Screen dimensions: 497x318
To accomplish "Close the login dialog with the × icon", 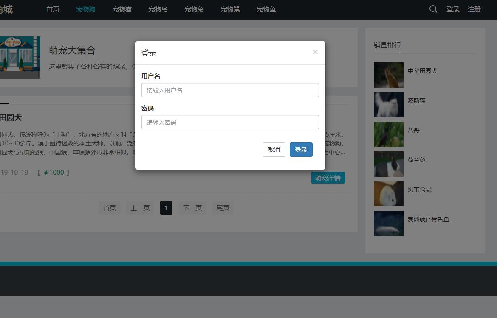I will [315, 52].
